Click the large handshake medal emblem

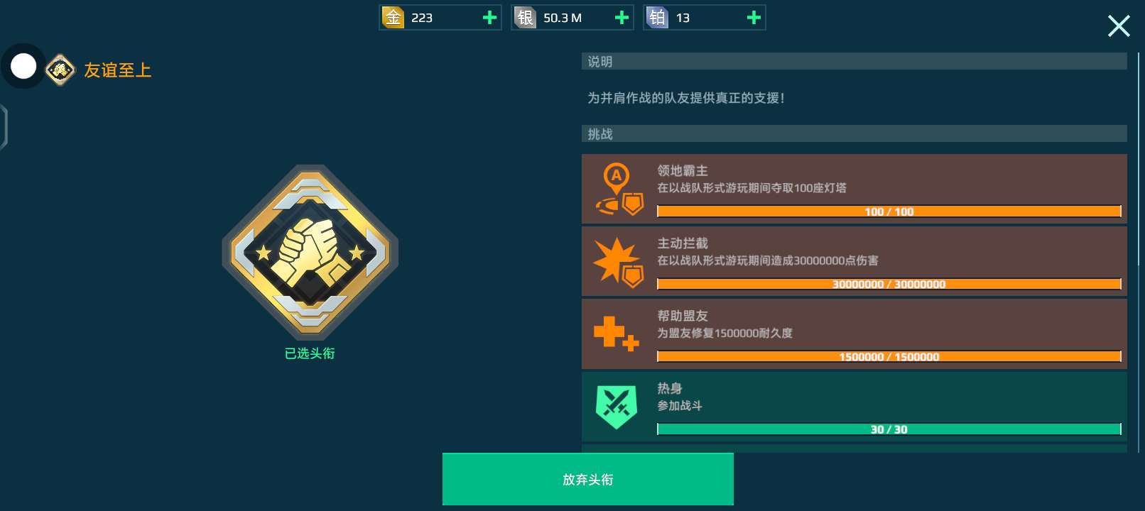coord(310,253)
